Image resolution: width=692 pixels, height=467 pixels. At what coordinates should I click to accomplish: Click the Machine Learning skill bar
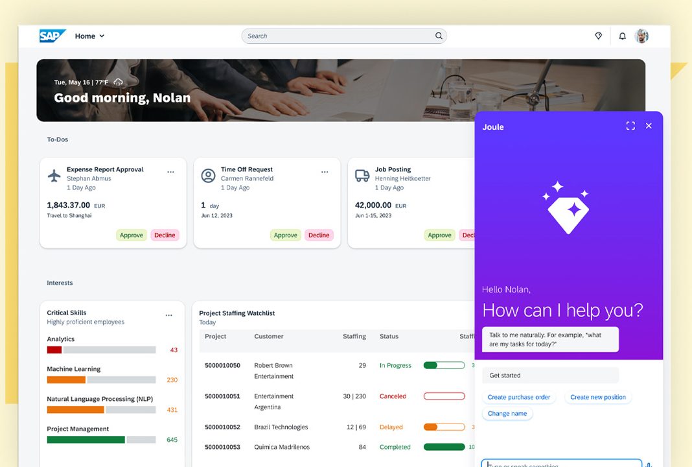pos(102,380)
